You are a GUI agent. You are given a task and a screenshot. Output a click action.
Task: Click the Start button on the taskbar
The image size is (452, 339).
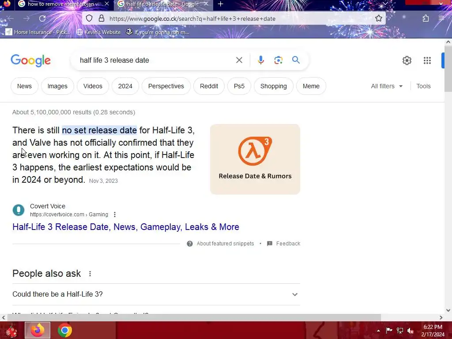[11, 330]
